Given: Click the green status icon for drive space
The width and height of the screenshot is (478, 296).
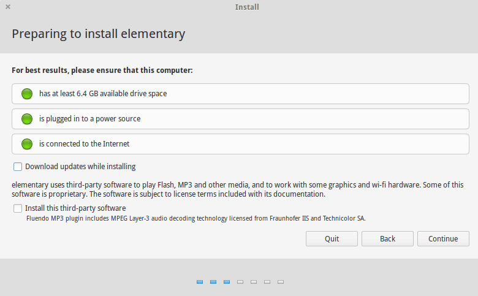Looking at the screenshot, I should click(x=27, y=94).
